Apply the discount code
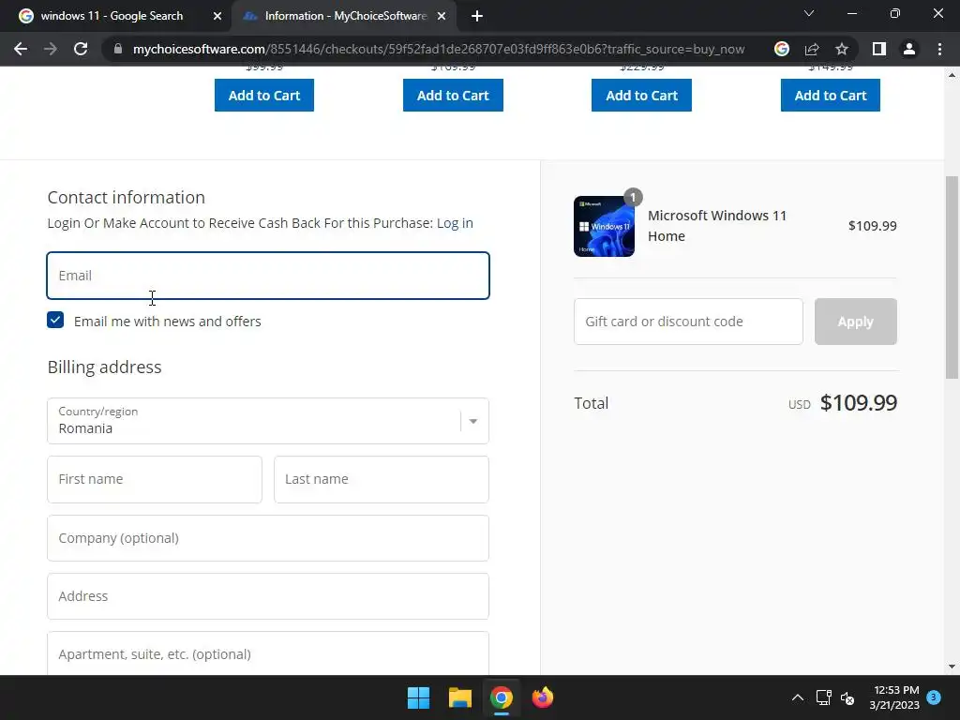Image resolution: width=960 pixels, height=720 pixels. point(855,322)
